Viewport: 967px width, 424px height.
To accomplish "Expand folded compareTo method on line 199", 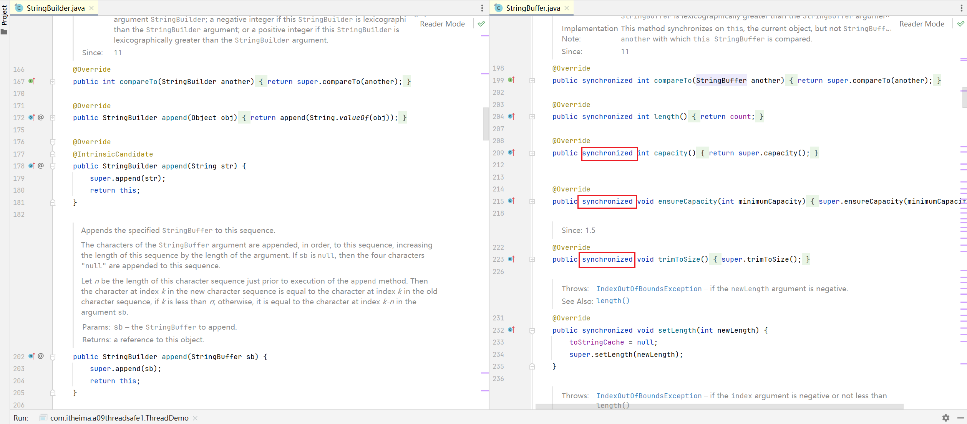I will click(532, 81).
